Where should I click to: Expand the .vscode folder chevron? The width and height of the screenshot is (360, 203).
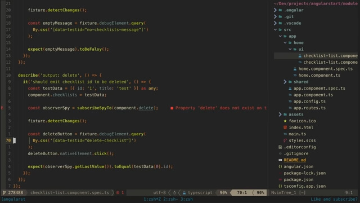(275, 23)
